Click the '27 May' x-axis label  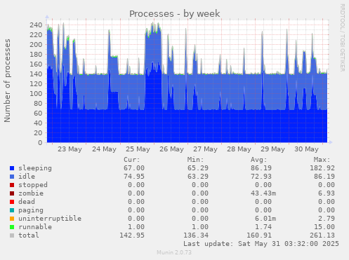pyautogui.click(x=205, y=149)
